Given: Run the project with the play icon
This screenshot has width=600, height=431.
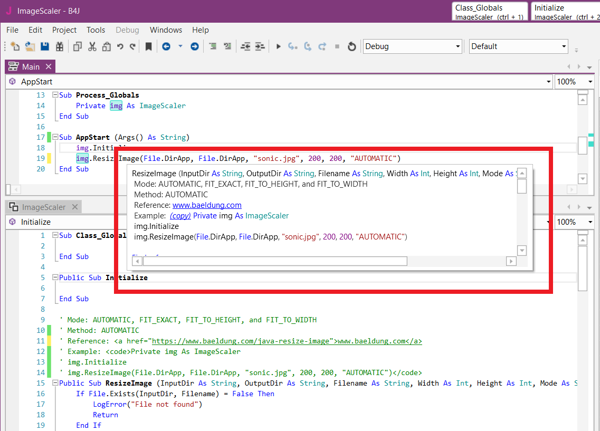Looking at the screenshot, I should [279, 46].
